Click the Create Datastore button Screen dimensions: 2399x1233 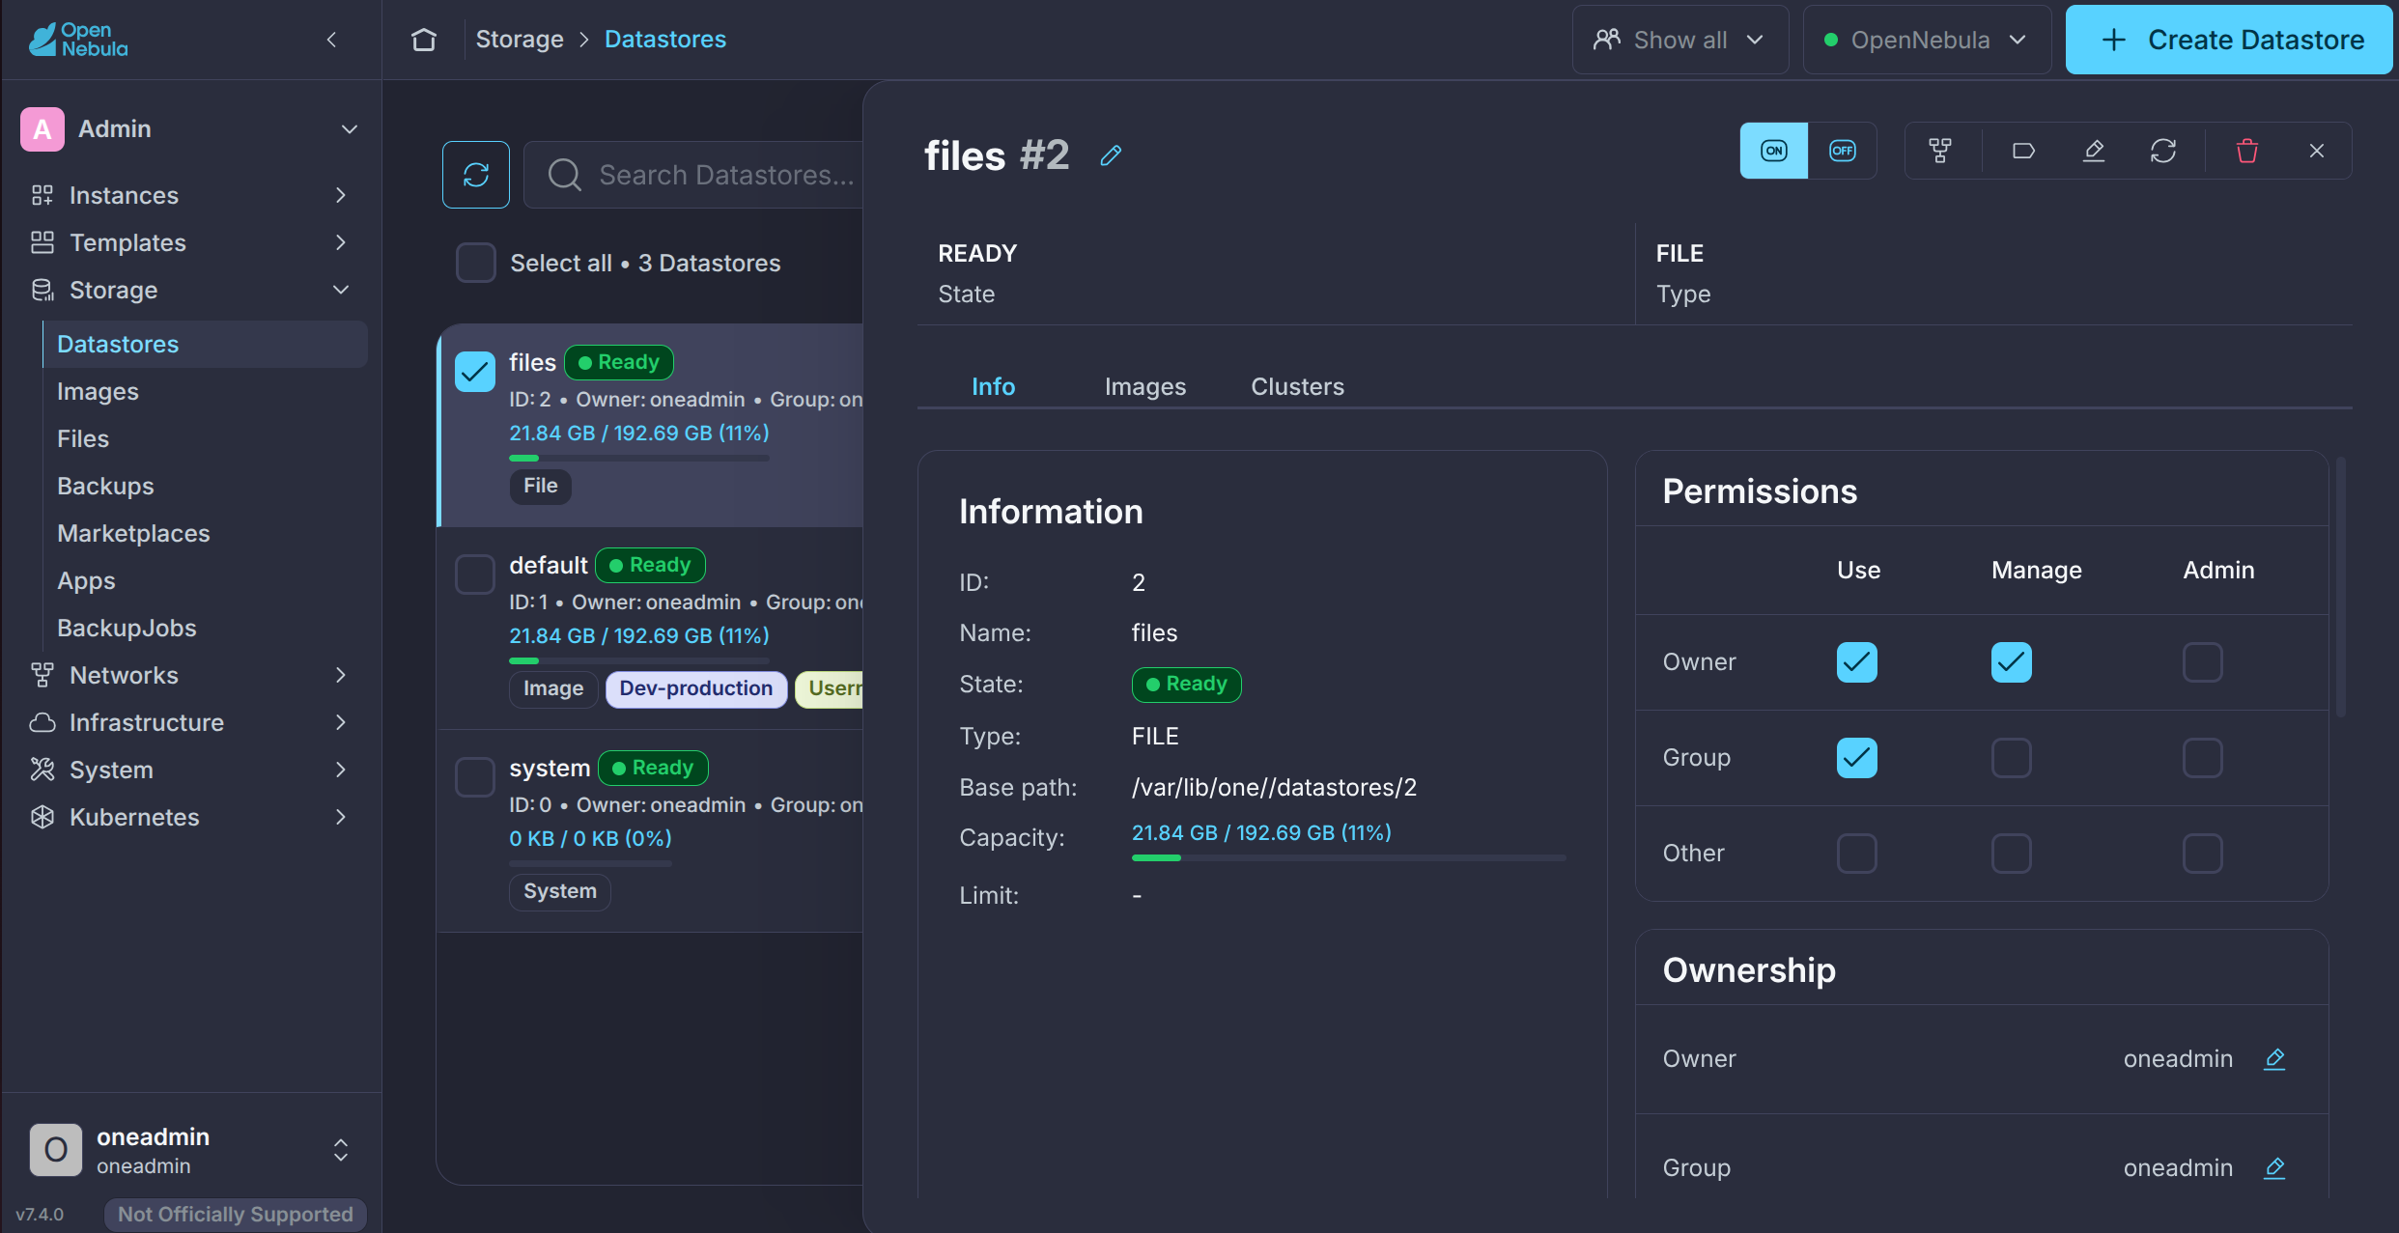pos(2229,40)
